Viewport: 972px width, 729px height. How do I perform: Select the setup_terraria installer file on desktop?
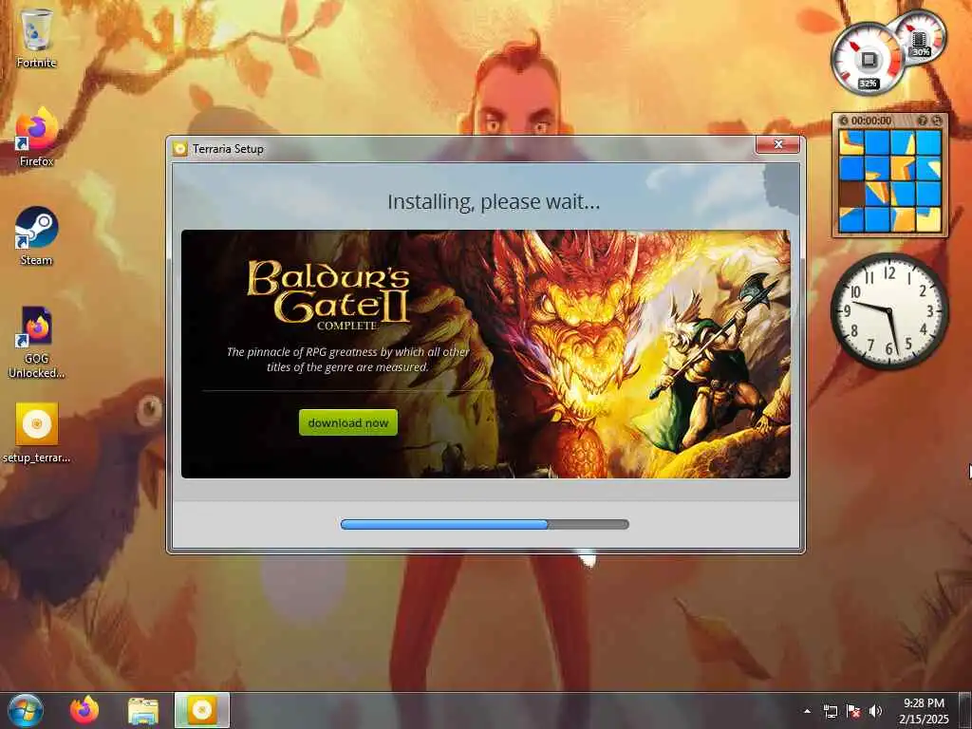click(36, 433)
